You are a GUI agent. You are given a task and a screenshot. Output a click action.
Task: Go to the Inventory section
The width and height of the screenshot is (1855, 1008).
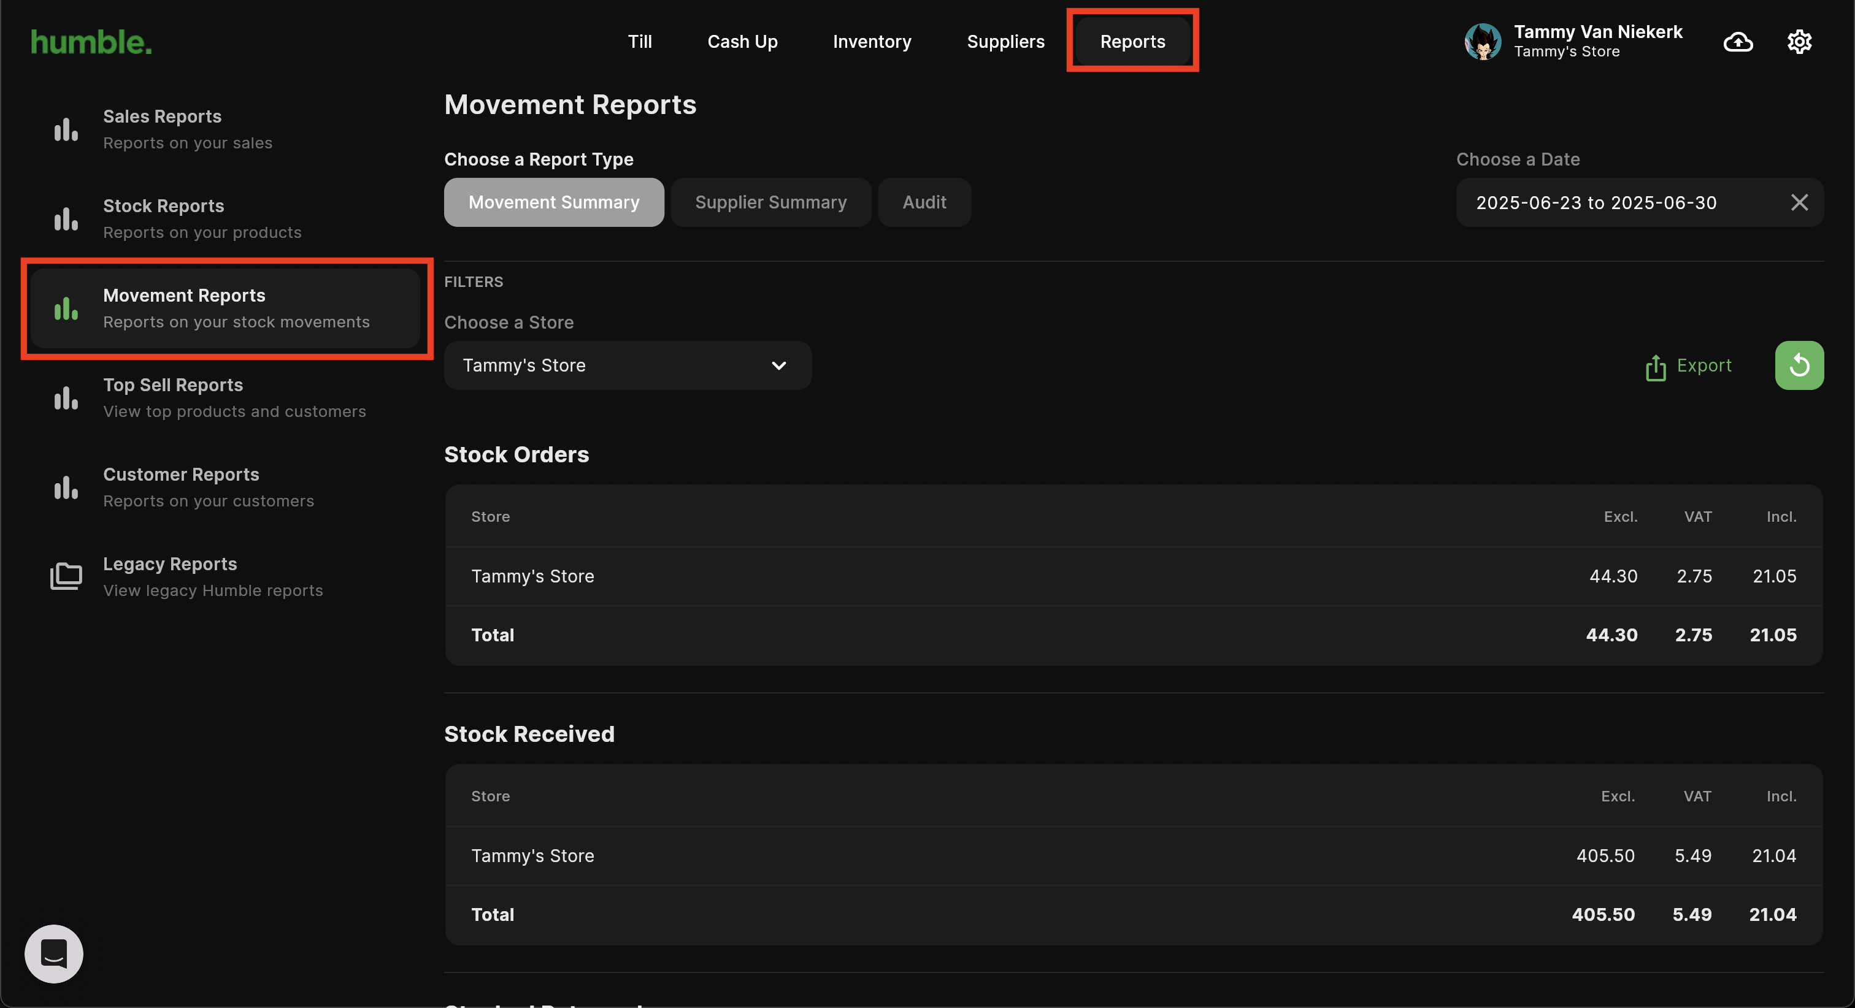coord(872,42)
